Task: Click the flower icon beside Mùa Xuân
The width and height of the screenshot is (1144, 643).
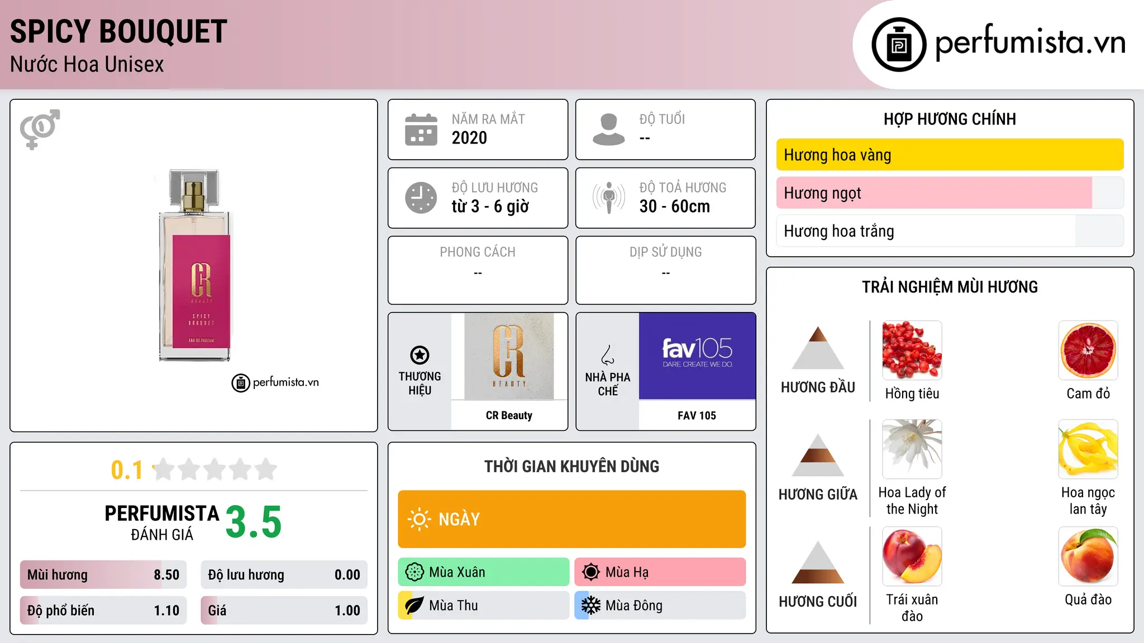Action: 414,572
